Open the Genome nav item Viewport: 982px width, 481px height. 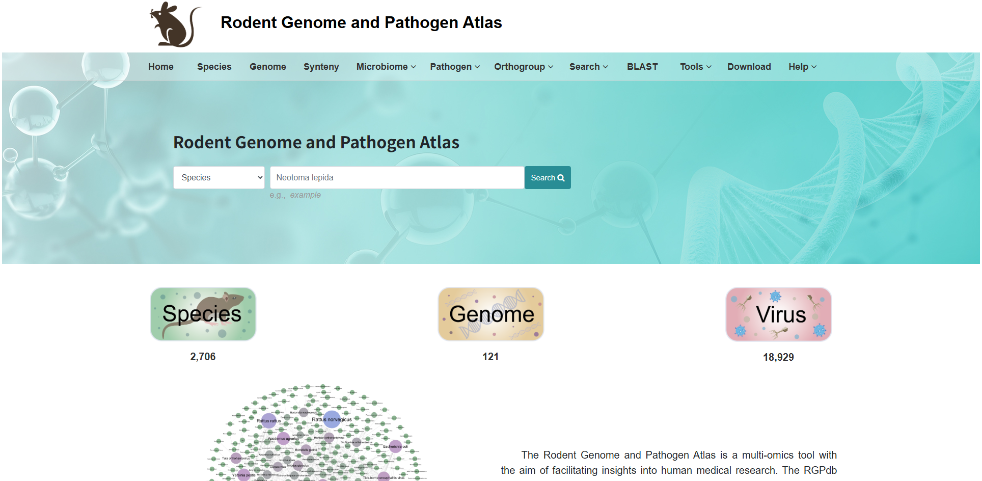tap(268, 67)
